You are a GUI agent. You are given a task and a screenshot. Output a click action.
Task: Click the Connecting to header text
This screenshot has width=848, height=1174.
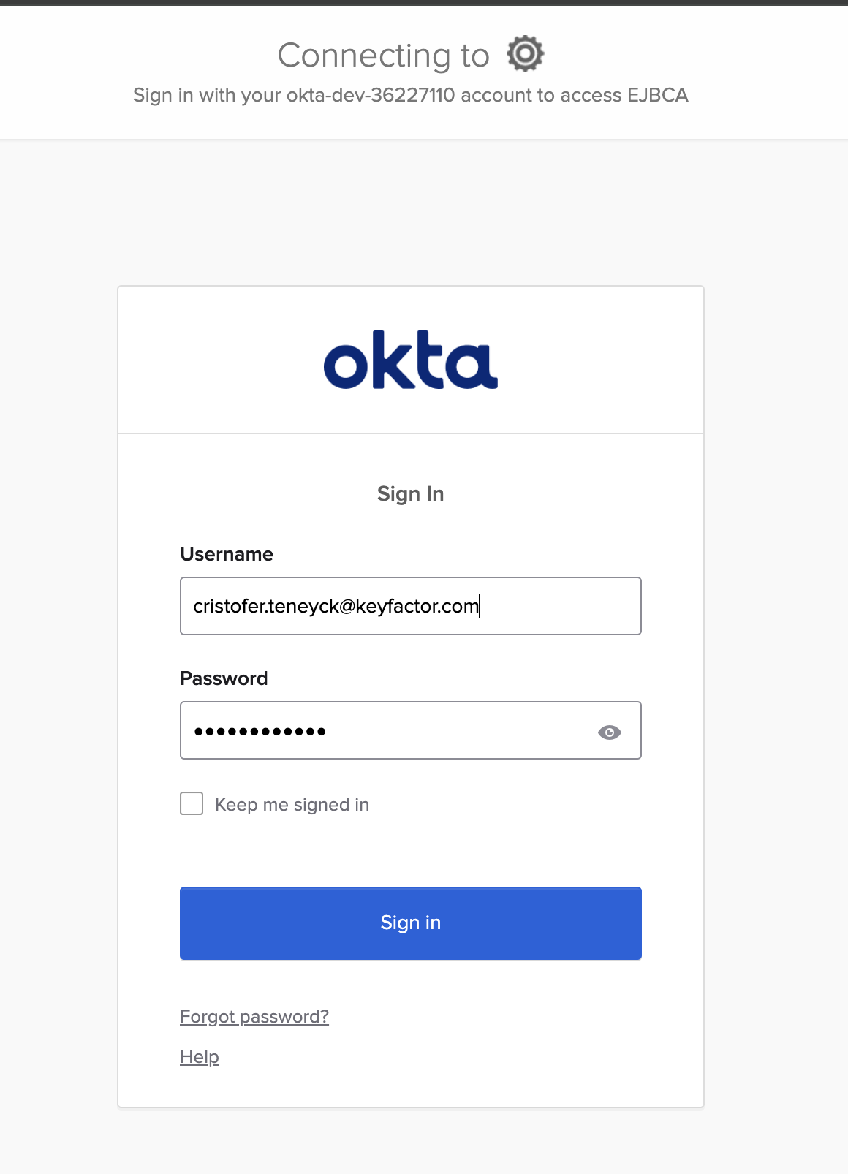[x=383, y=56]
